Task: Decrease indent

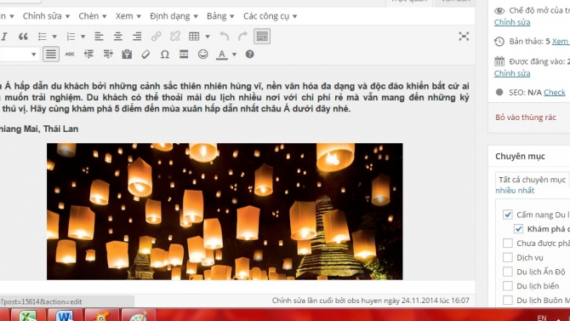Action: (88, 54)
